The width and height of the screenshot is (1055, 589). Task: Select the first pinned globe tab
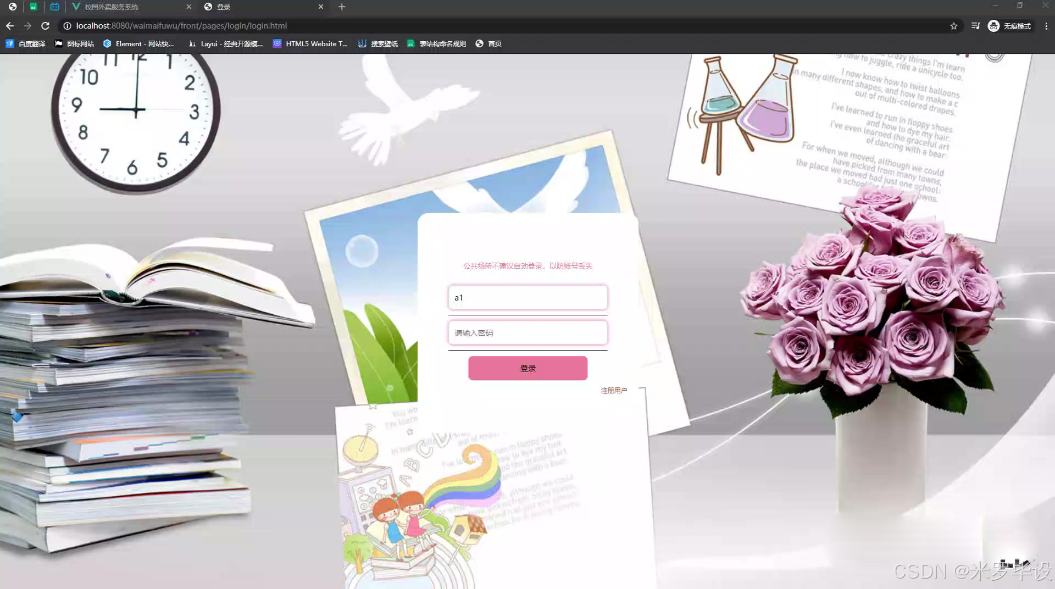[13, 7]
